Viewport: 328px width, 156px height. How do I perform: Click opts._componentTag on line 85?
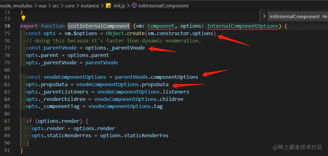(x=53, y=106)
